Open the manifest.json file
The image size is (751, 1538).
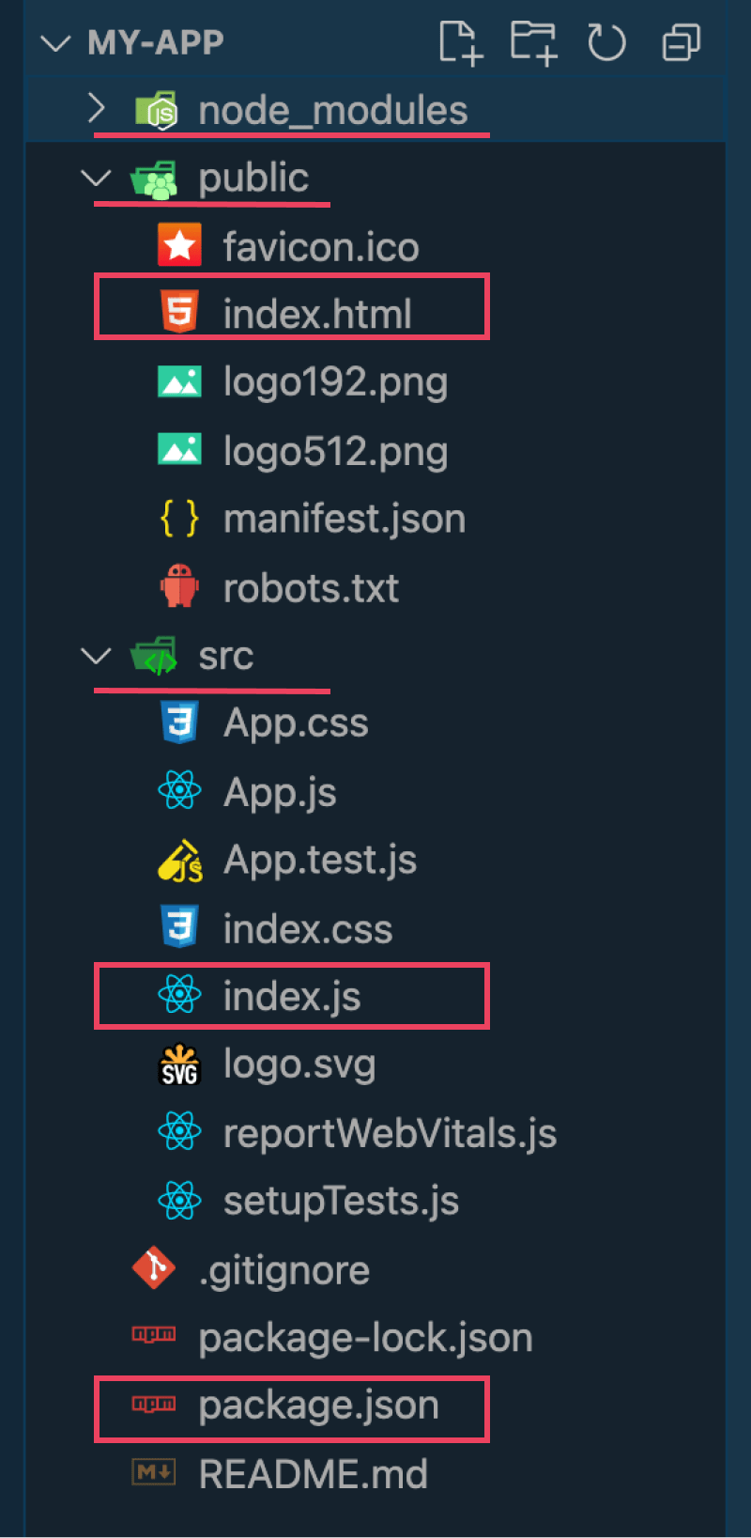pyautogui.click(x=344, y=518)
